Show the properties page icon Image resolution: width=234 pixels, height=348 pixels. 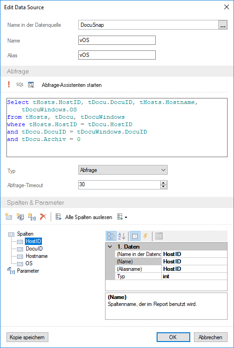[135, 236]
